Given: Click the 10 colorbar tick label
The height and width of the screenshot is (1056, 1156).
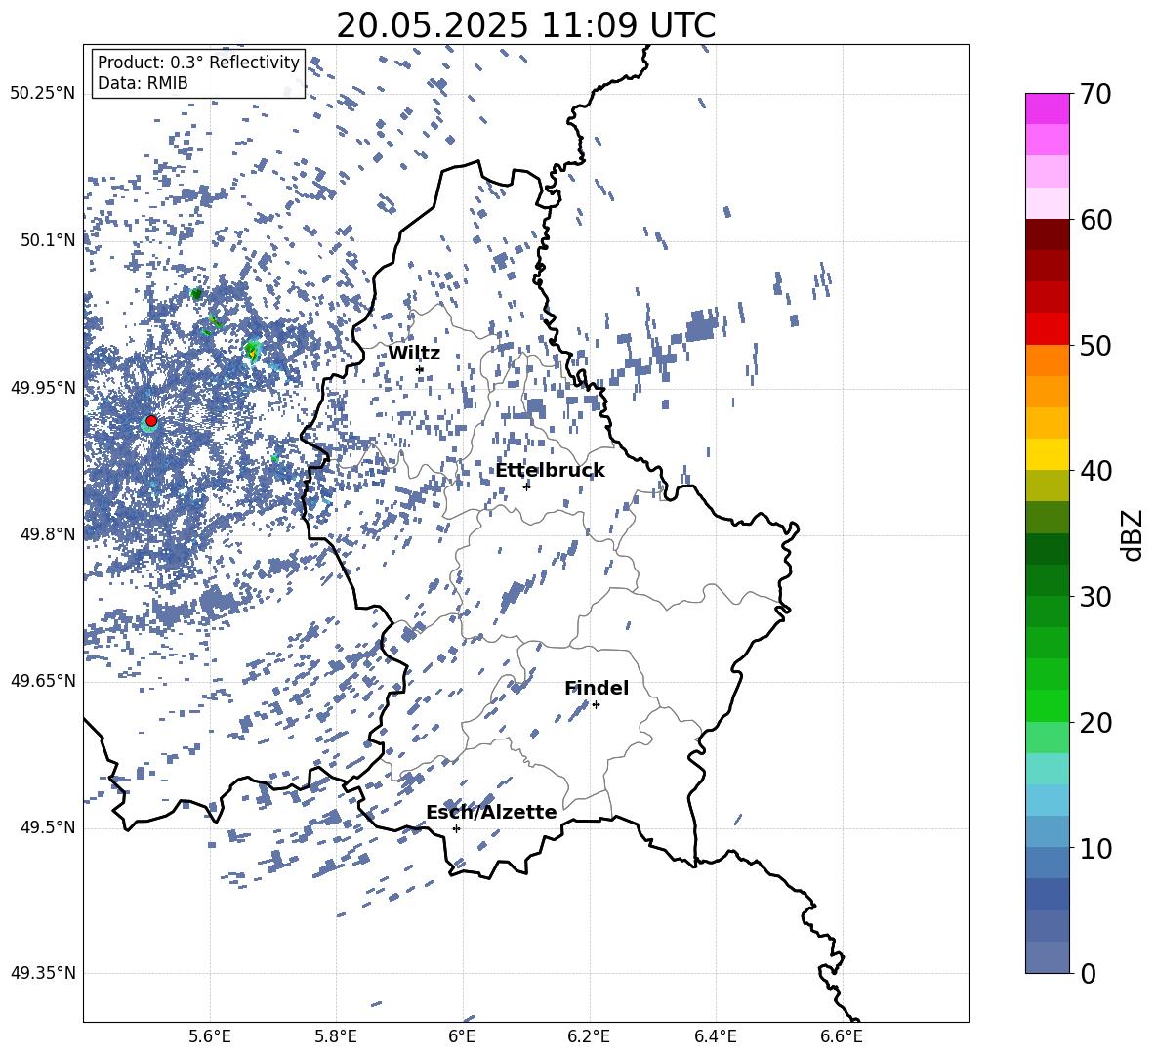Looking at the screenshot, I should click(1094, 848).
